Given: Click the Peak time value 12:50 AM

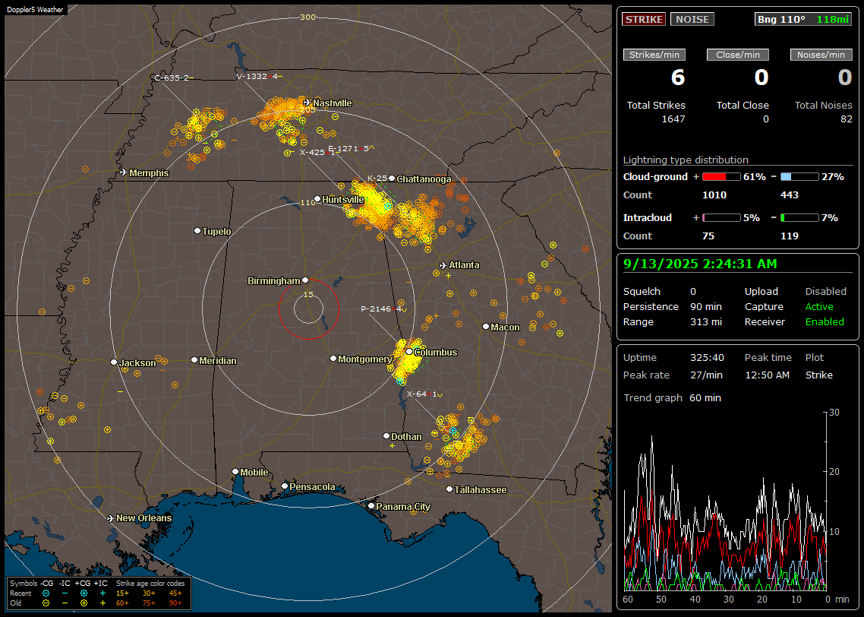Looking at the screenshot, I should (x=767, y=375).
